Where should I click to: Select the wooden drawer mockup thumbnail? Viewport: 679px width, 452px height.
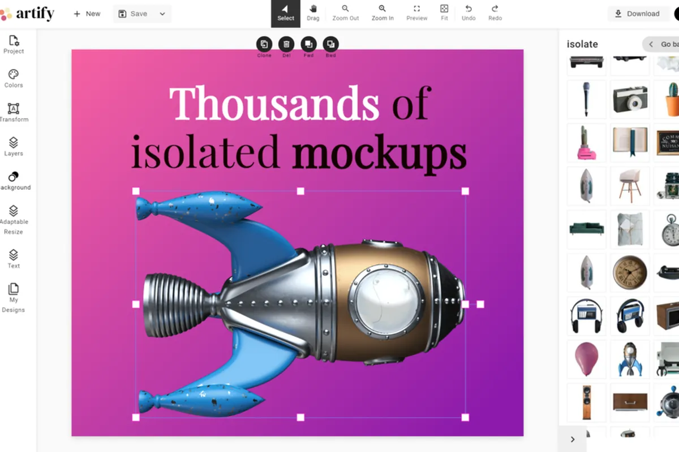click(x=630, y=402)
